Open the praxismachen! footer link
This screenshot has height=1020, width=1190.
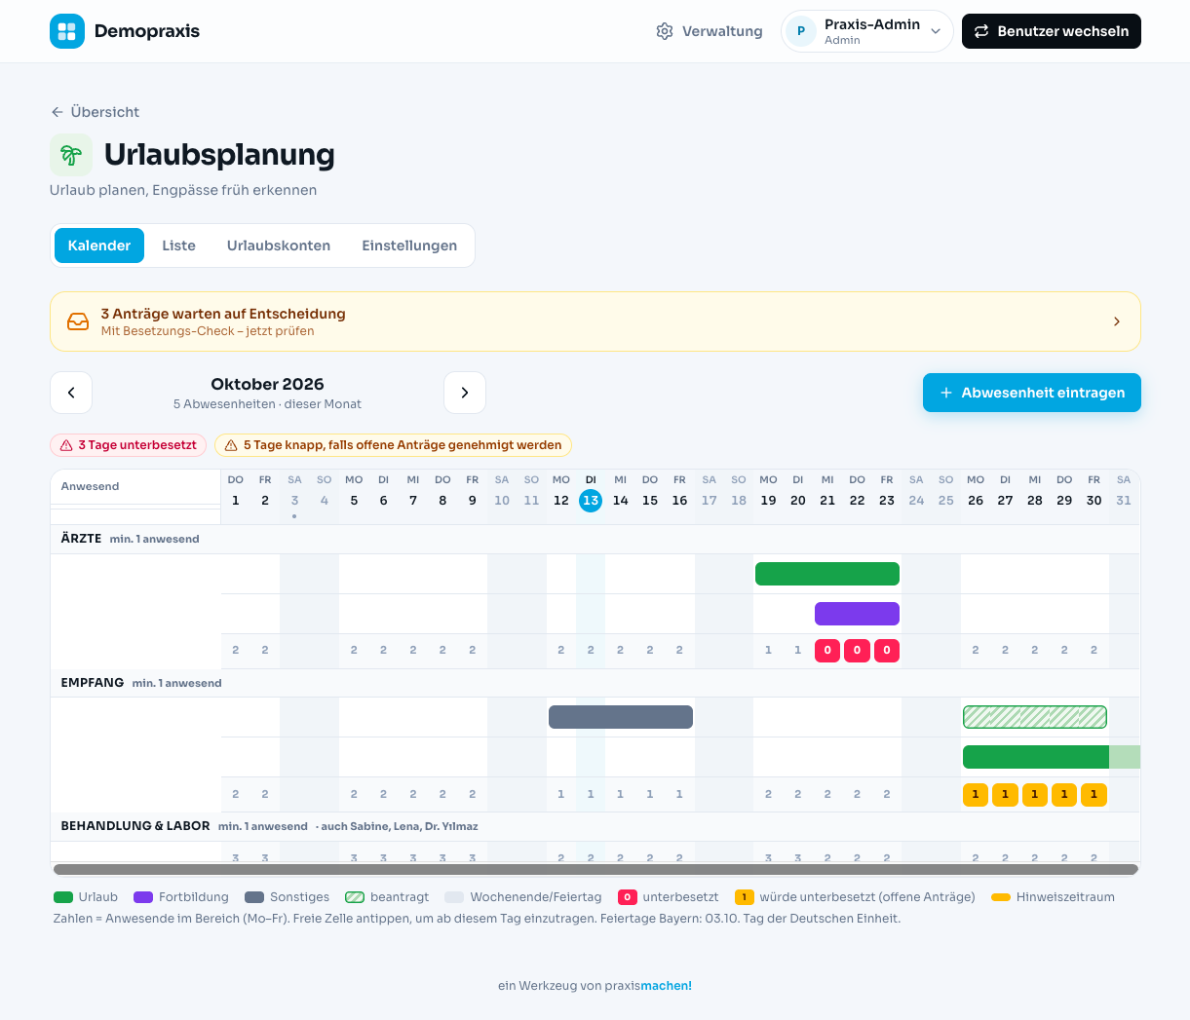666,986
